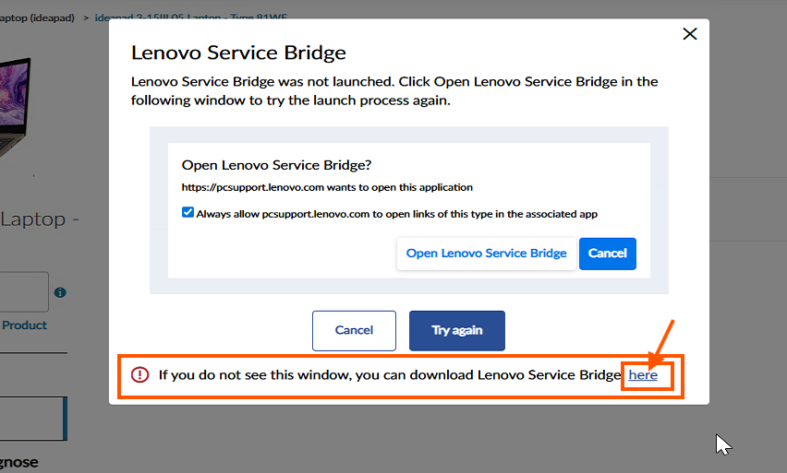
Task: Click the laptop product thumbnail image
Action: click(15, 108)
